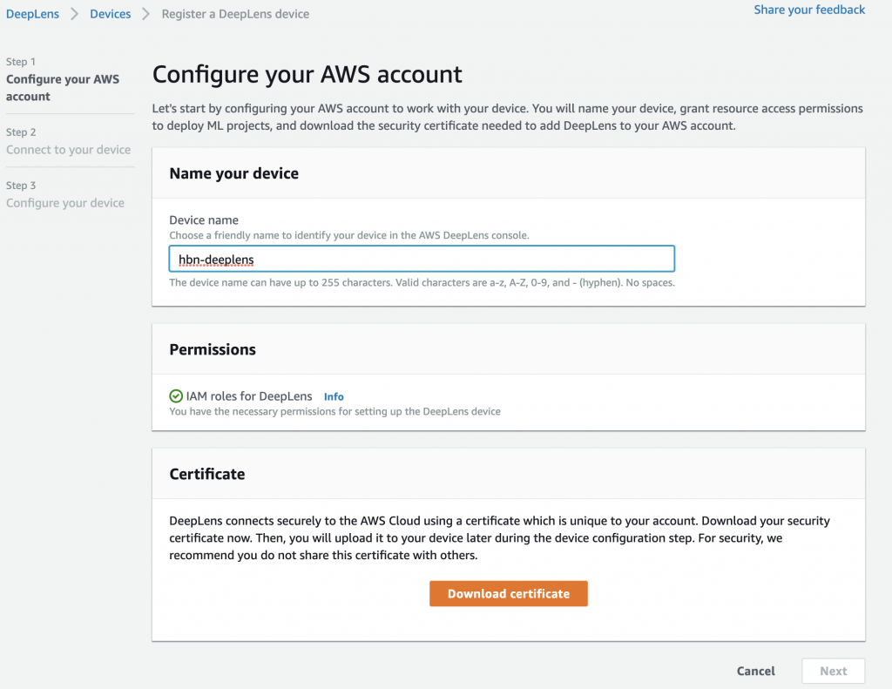This screenshot has width=892, height=689.
Task: Cancel the device registration
Action: pyautogui.click(x=755, y=671)
